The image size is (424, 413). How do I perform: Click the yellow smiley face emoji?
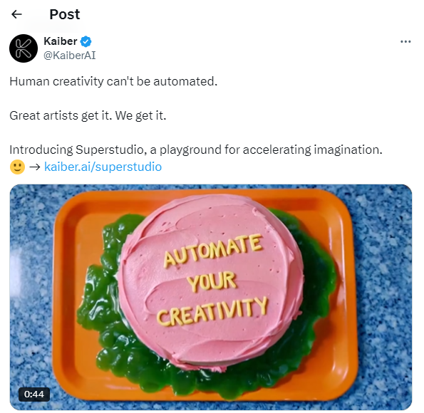17,167
